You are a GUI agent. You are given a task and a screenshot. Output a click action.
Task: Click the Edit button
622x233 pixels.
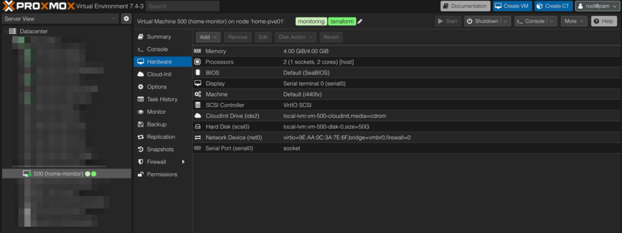click(x=263, y=37)
